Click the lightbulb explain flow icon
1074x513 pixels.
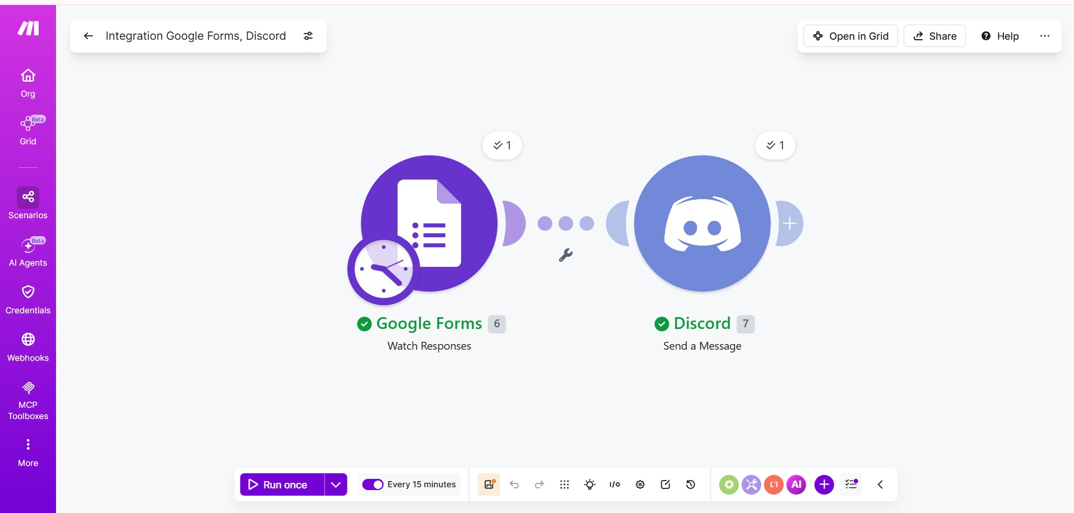(590, 484)
